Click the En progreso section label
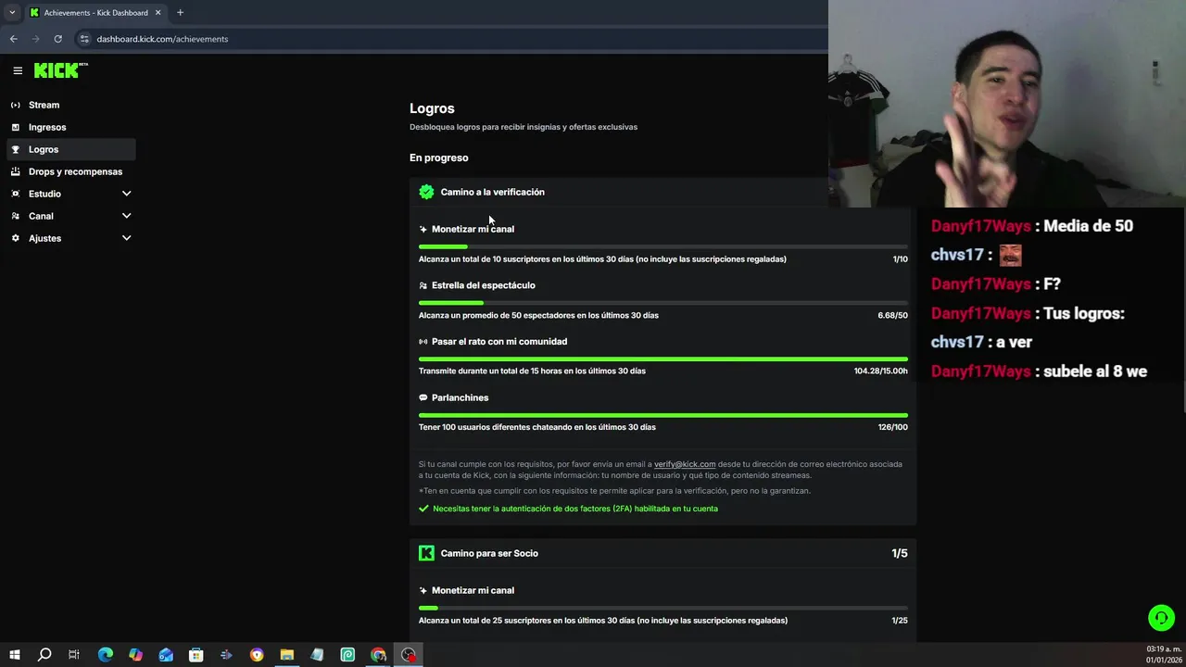Viewport: 1186px width, 667px height. (439, 157)
